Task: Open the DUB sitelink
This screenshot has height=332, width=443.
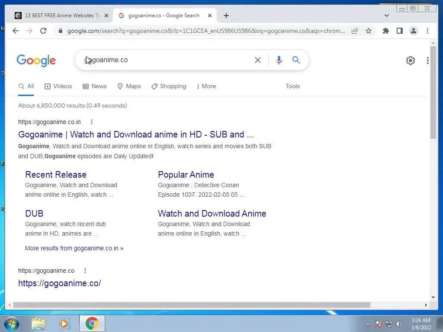Action: [x=34, y=214]
